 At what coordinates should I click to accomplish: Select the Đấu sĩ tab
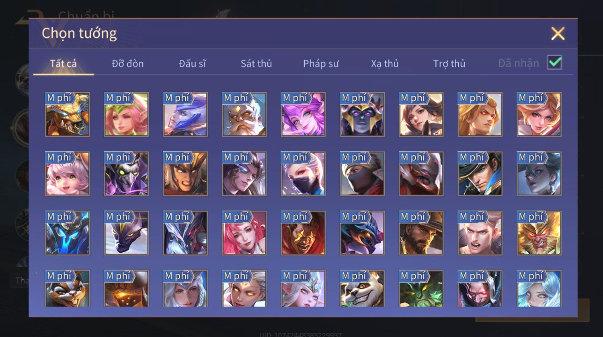pyautogui.click(x=192, y=63)
